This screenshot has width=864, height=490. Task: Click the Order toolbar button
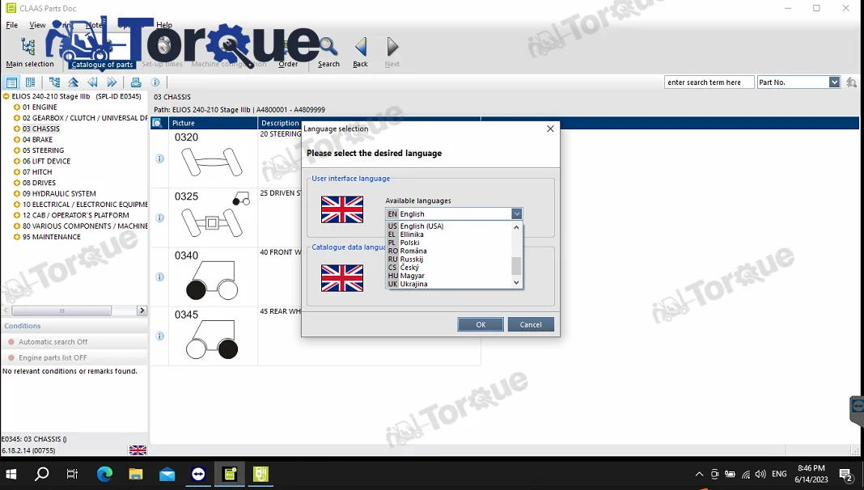pyautogui.click(x=288, y=53)
